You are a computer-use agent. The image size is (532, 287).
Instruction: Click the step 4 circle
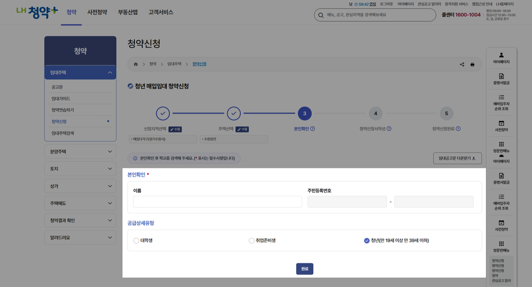376,113
